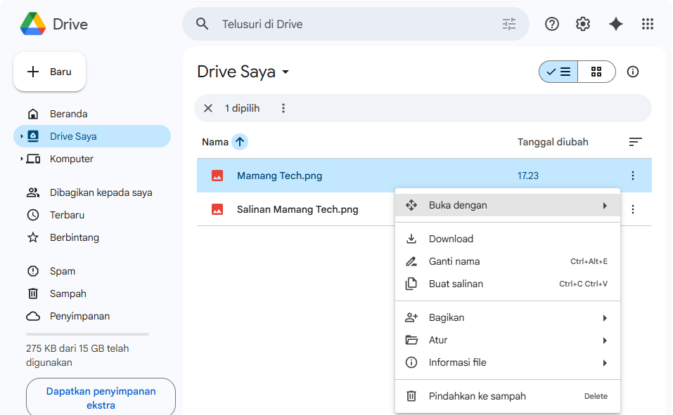The image size is (673, 415).
Task: Open three-dot menu for Salinan Mamang Tech.png
Action: click(633, 209)
